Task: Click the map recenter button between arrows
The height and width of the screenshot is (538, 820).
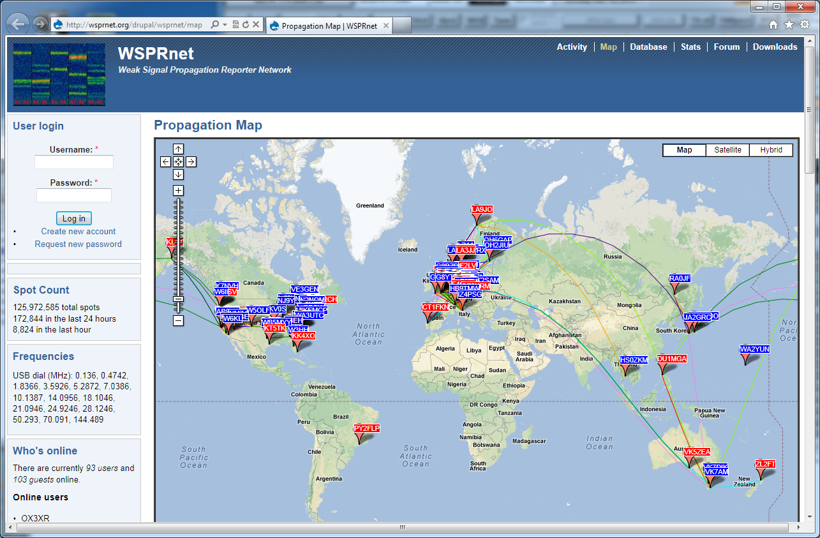Action: click(x=178, y=161)
